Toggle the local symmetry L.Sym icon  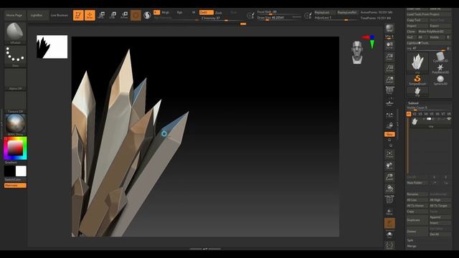click(389, 115)
